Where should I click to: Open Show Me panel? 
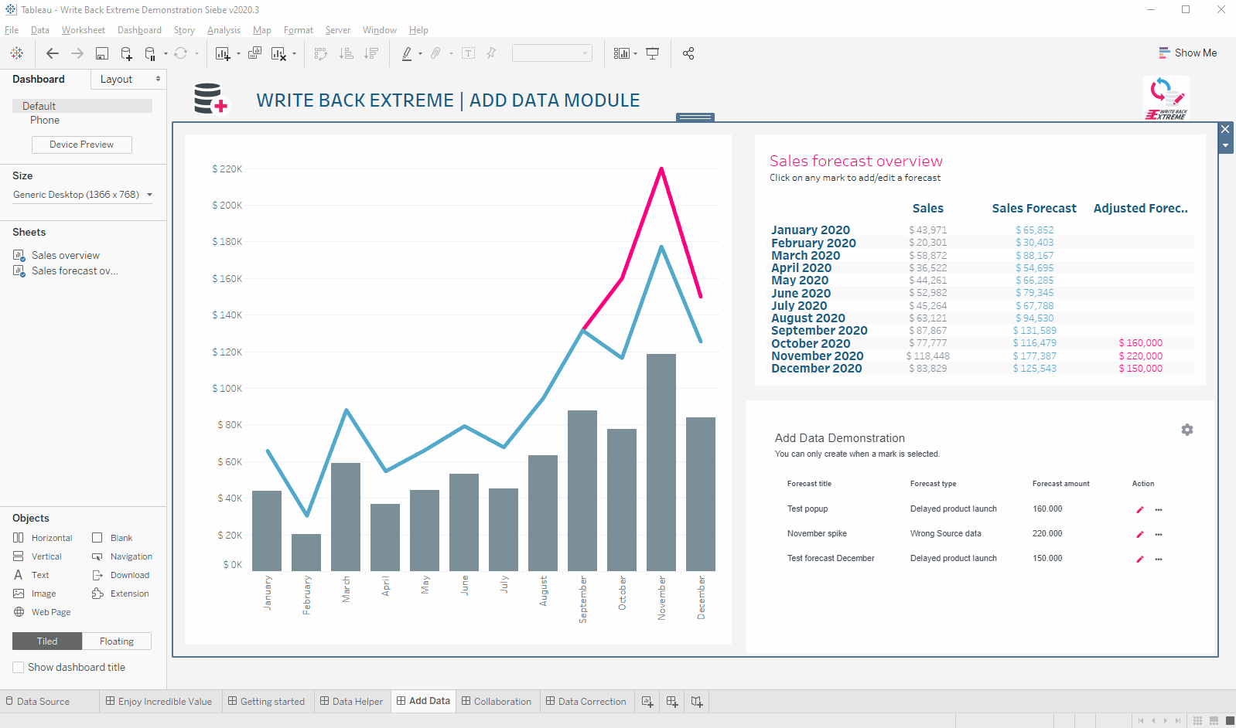1187,53
